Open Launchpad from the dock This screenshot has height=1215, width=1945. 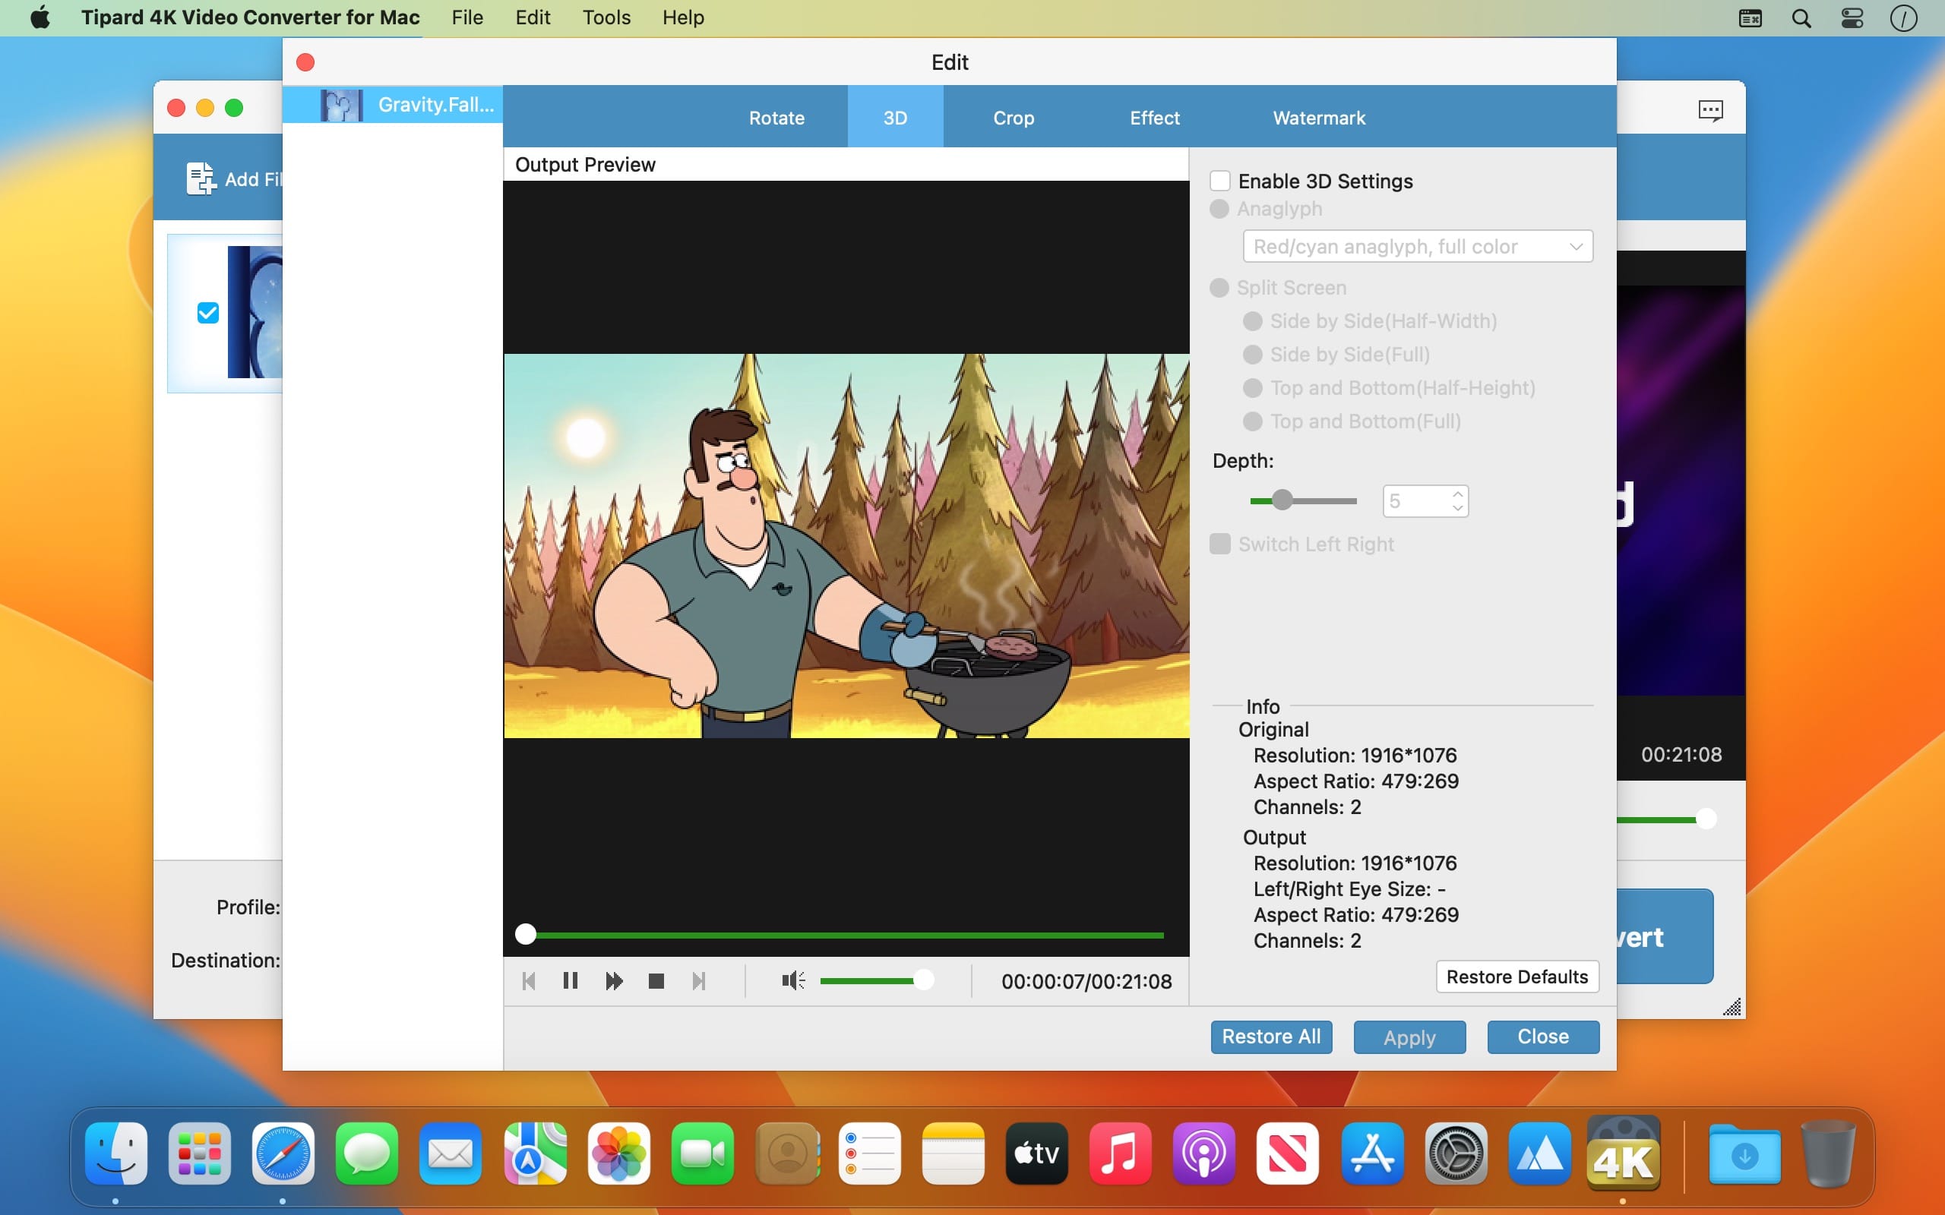[199, 1154]
